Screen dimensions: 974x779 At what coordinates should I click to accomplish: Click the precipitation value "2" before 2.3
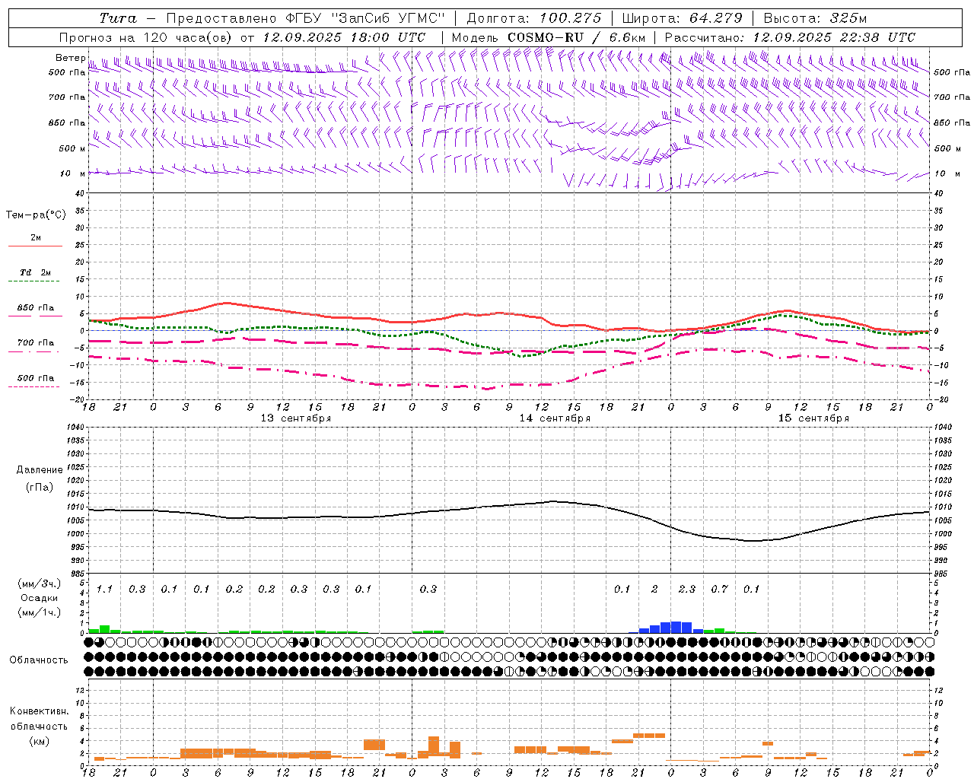tap(654, 589)
